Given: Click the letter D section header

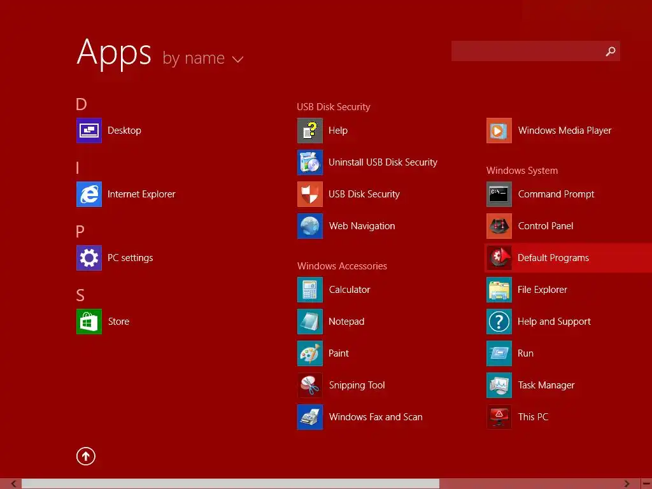Looking at the screenshot, I should pyautogui.click(x=81, y=104).
